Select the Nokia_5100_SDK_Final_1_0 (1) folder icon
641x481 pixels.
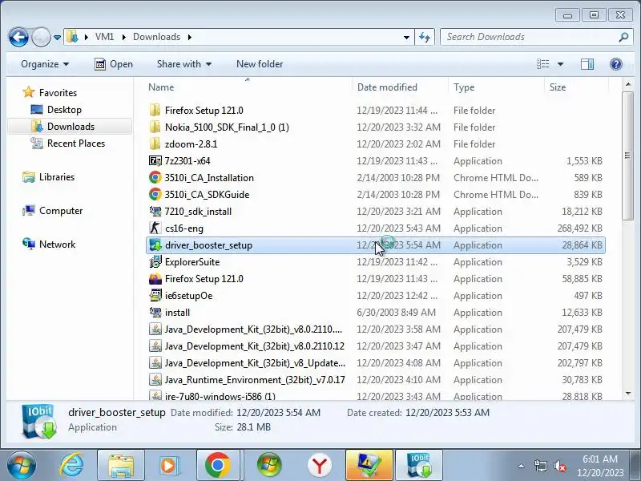coord(155,127)
